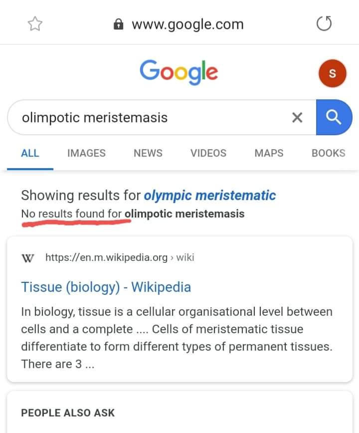Tap the padlock site security icon
The width and height of the screenshot is (359, 433).
pyautogui.click(x=119, y=24)
